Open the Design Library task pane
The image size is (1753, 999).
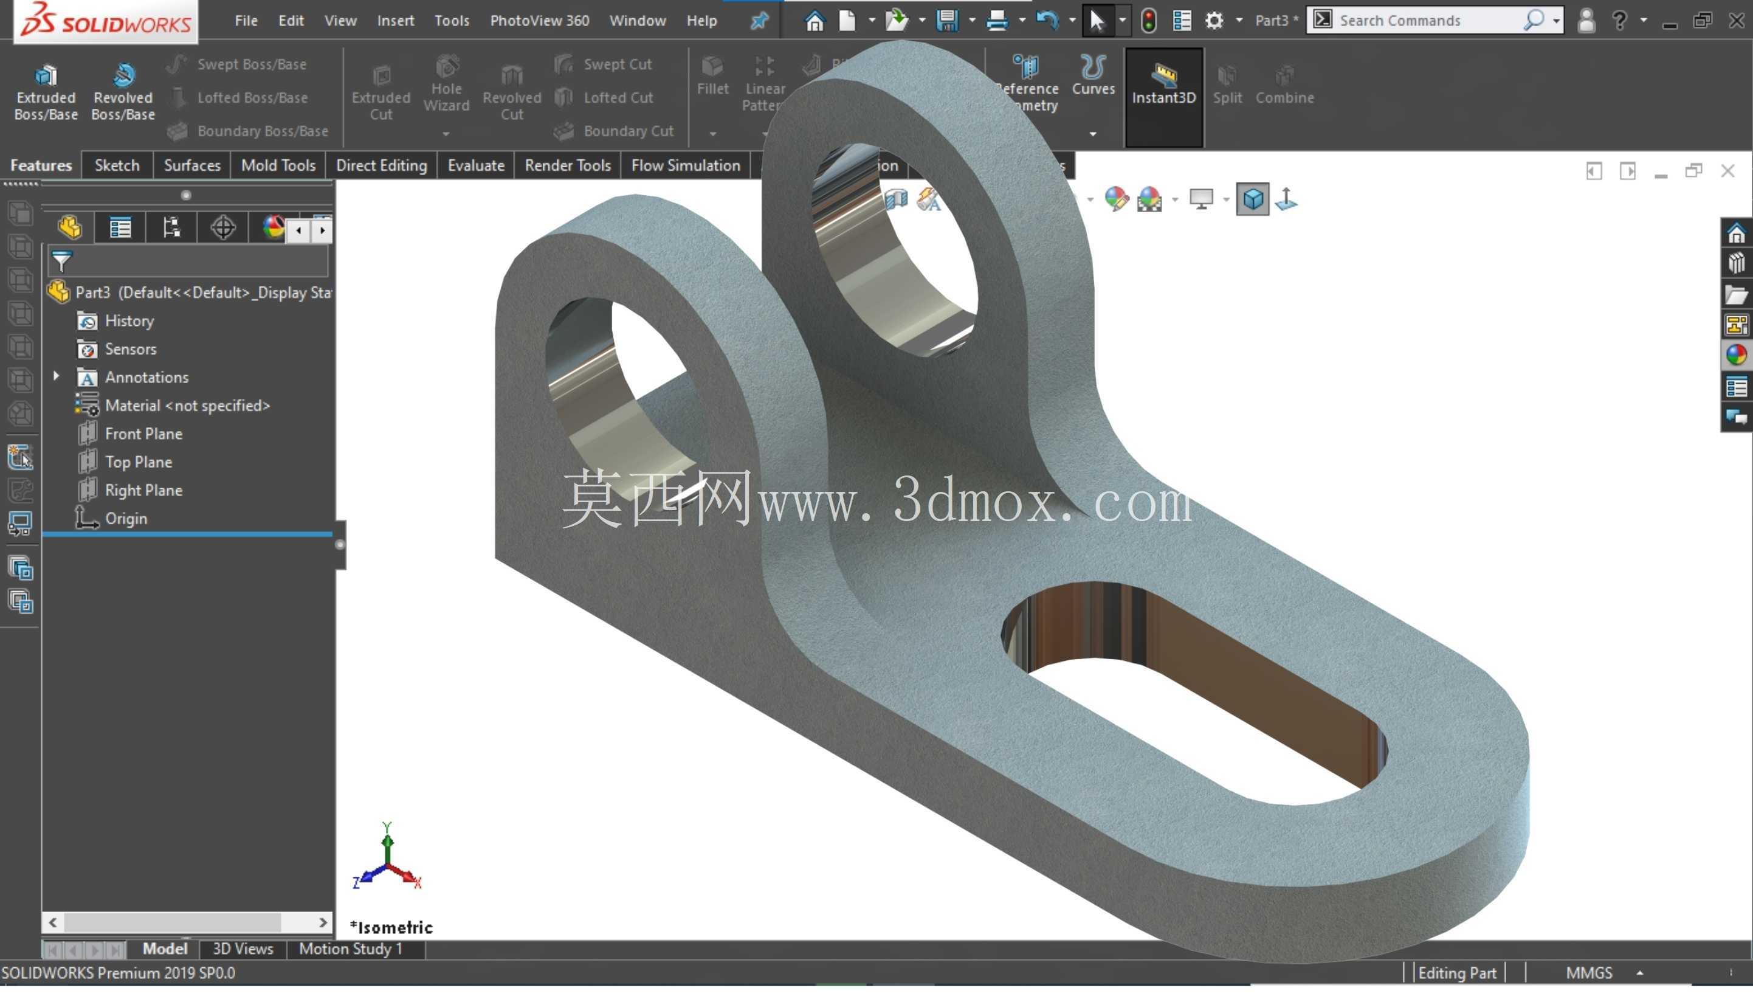coord(1736,263)
